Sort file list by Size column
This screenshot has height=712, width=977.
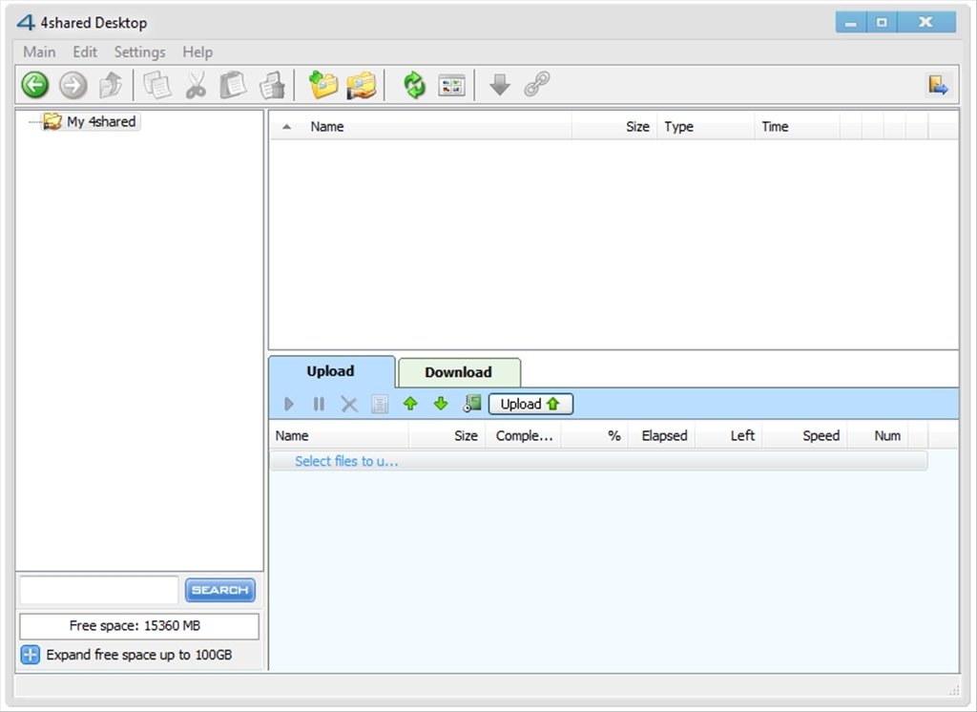coord(637,127)
